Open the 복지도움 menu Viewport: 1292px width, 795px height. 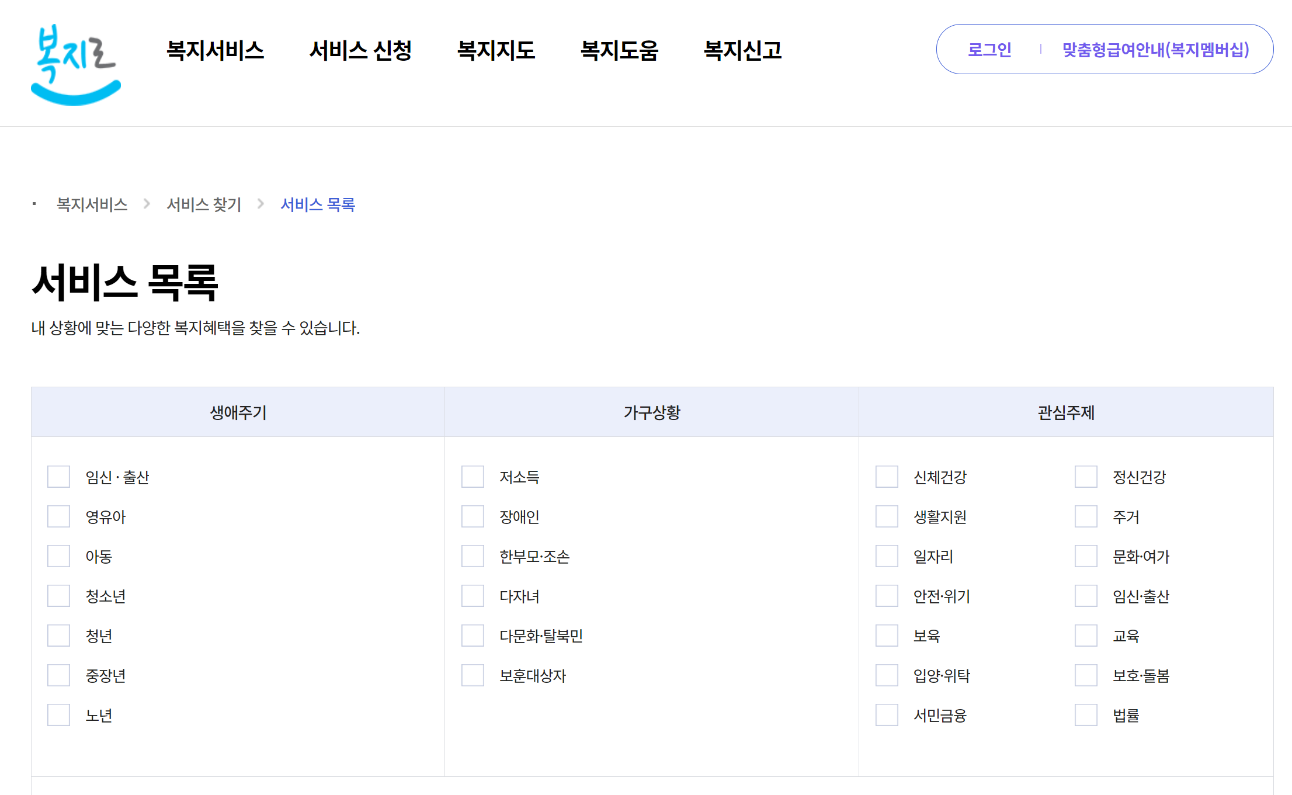619,50
